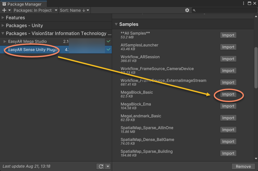Screen dimensions: 258x171
Task: Expand the Packages - Unity group
Action: 3,26
